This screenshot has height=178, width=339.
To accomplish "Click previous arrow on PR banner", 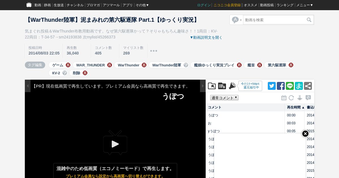I will [x=28, y=86].
